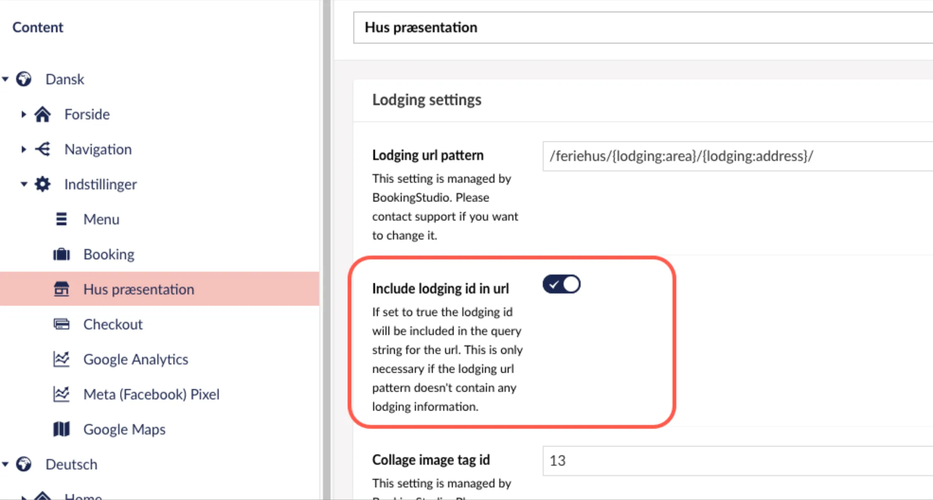Click the chart icon beside Meta (Facebook) Pixel

61,394
